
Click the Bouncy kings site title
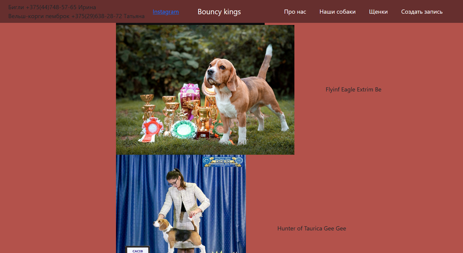[219, 12]
